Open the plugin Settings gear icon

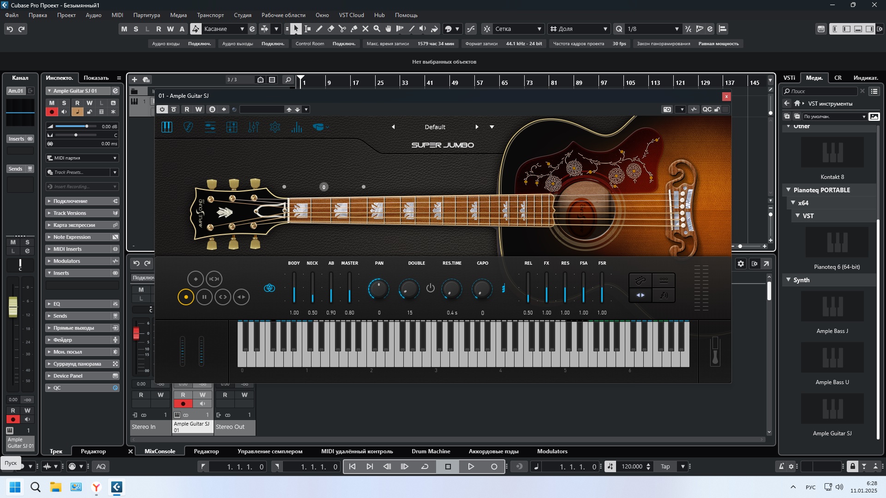(x=275, y=127)
